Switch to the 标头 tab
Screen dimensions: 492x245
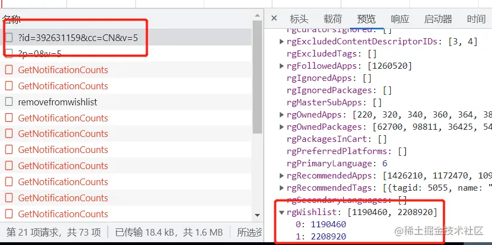pyautogui.click(x=299, y=19)
